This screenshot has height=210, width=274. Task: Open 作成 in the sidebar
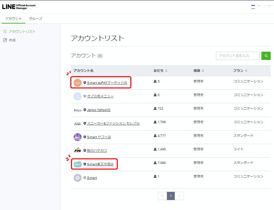click(12, 40)
